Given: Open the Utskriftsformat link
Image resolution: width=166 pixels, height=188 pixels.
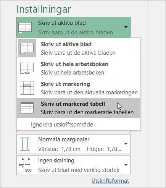Looking at the screenshot, I should 110,181.
